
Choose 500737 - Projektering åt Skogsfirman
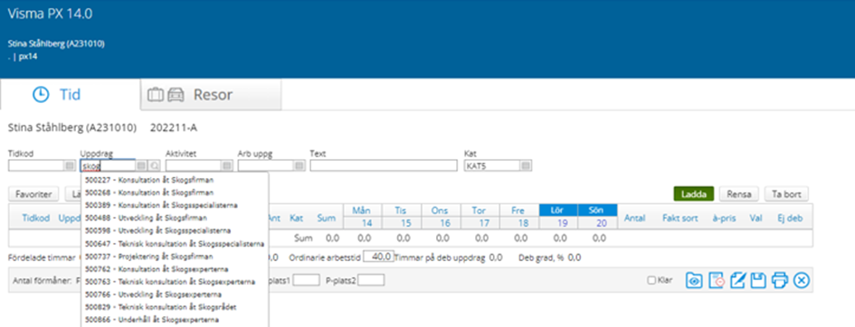click(149, 256)
